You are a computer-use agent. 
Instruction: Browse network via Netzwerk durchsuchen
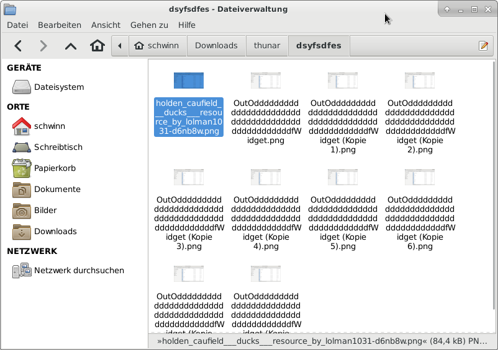tap(79, 270)
